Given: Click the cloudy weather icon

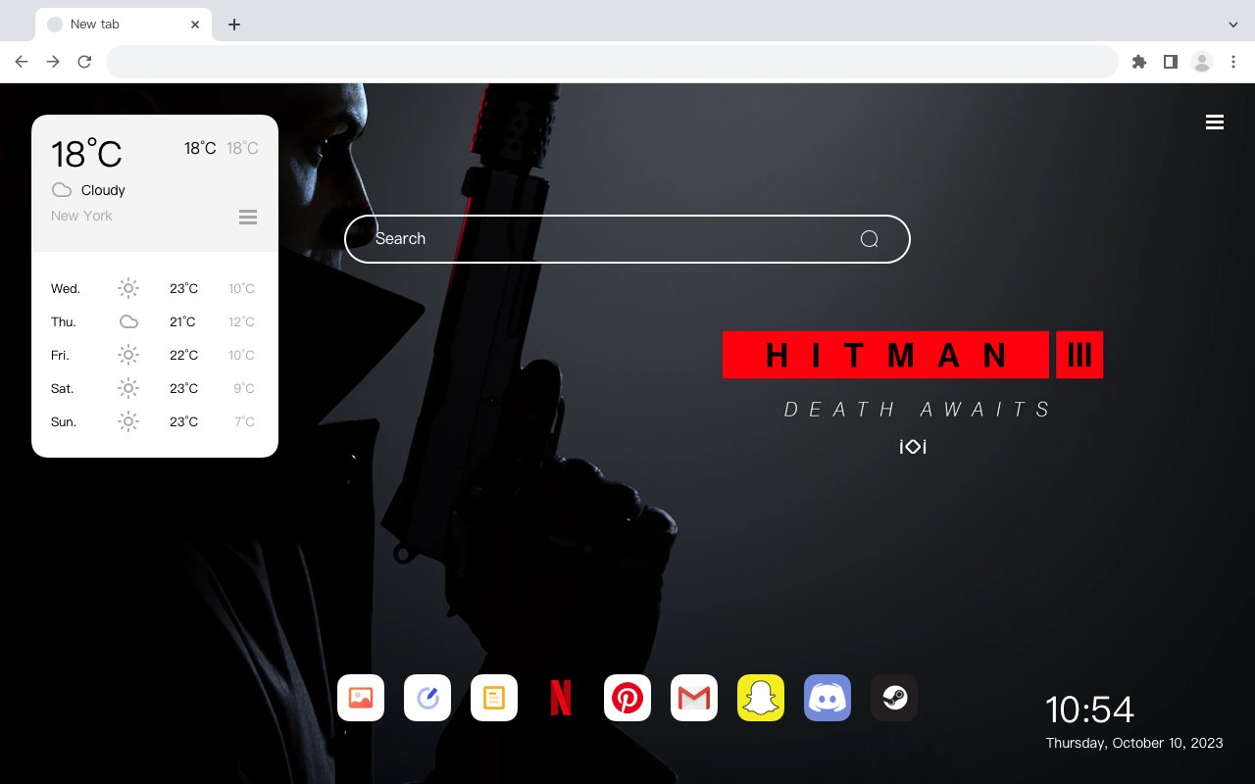Looking at the screenshot, I should click(61, 190).
